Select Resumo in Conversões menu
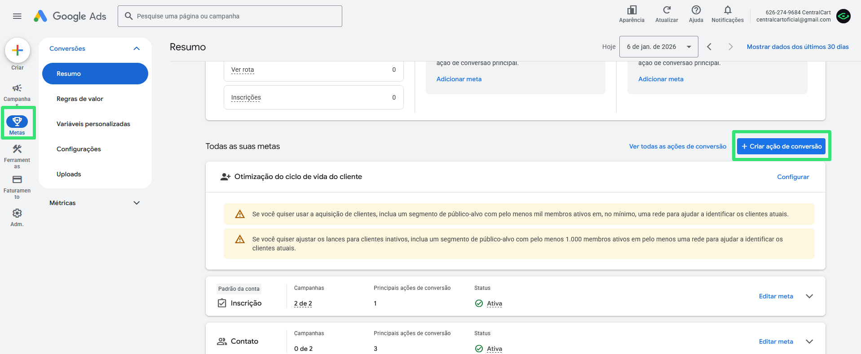The height and width of the screenshot is (354, 861). [x=95, y=74]
